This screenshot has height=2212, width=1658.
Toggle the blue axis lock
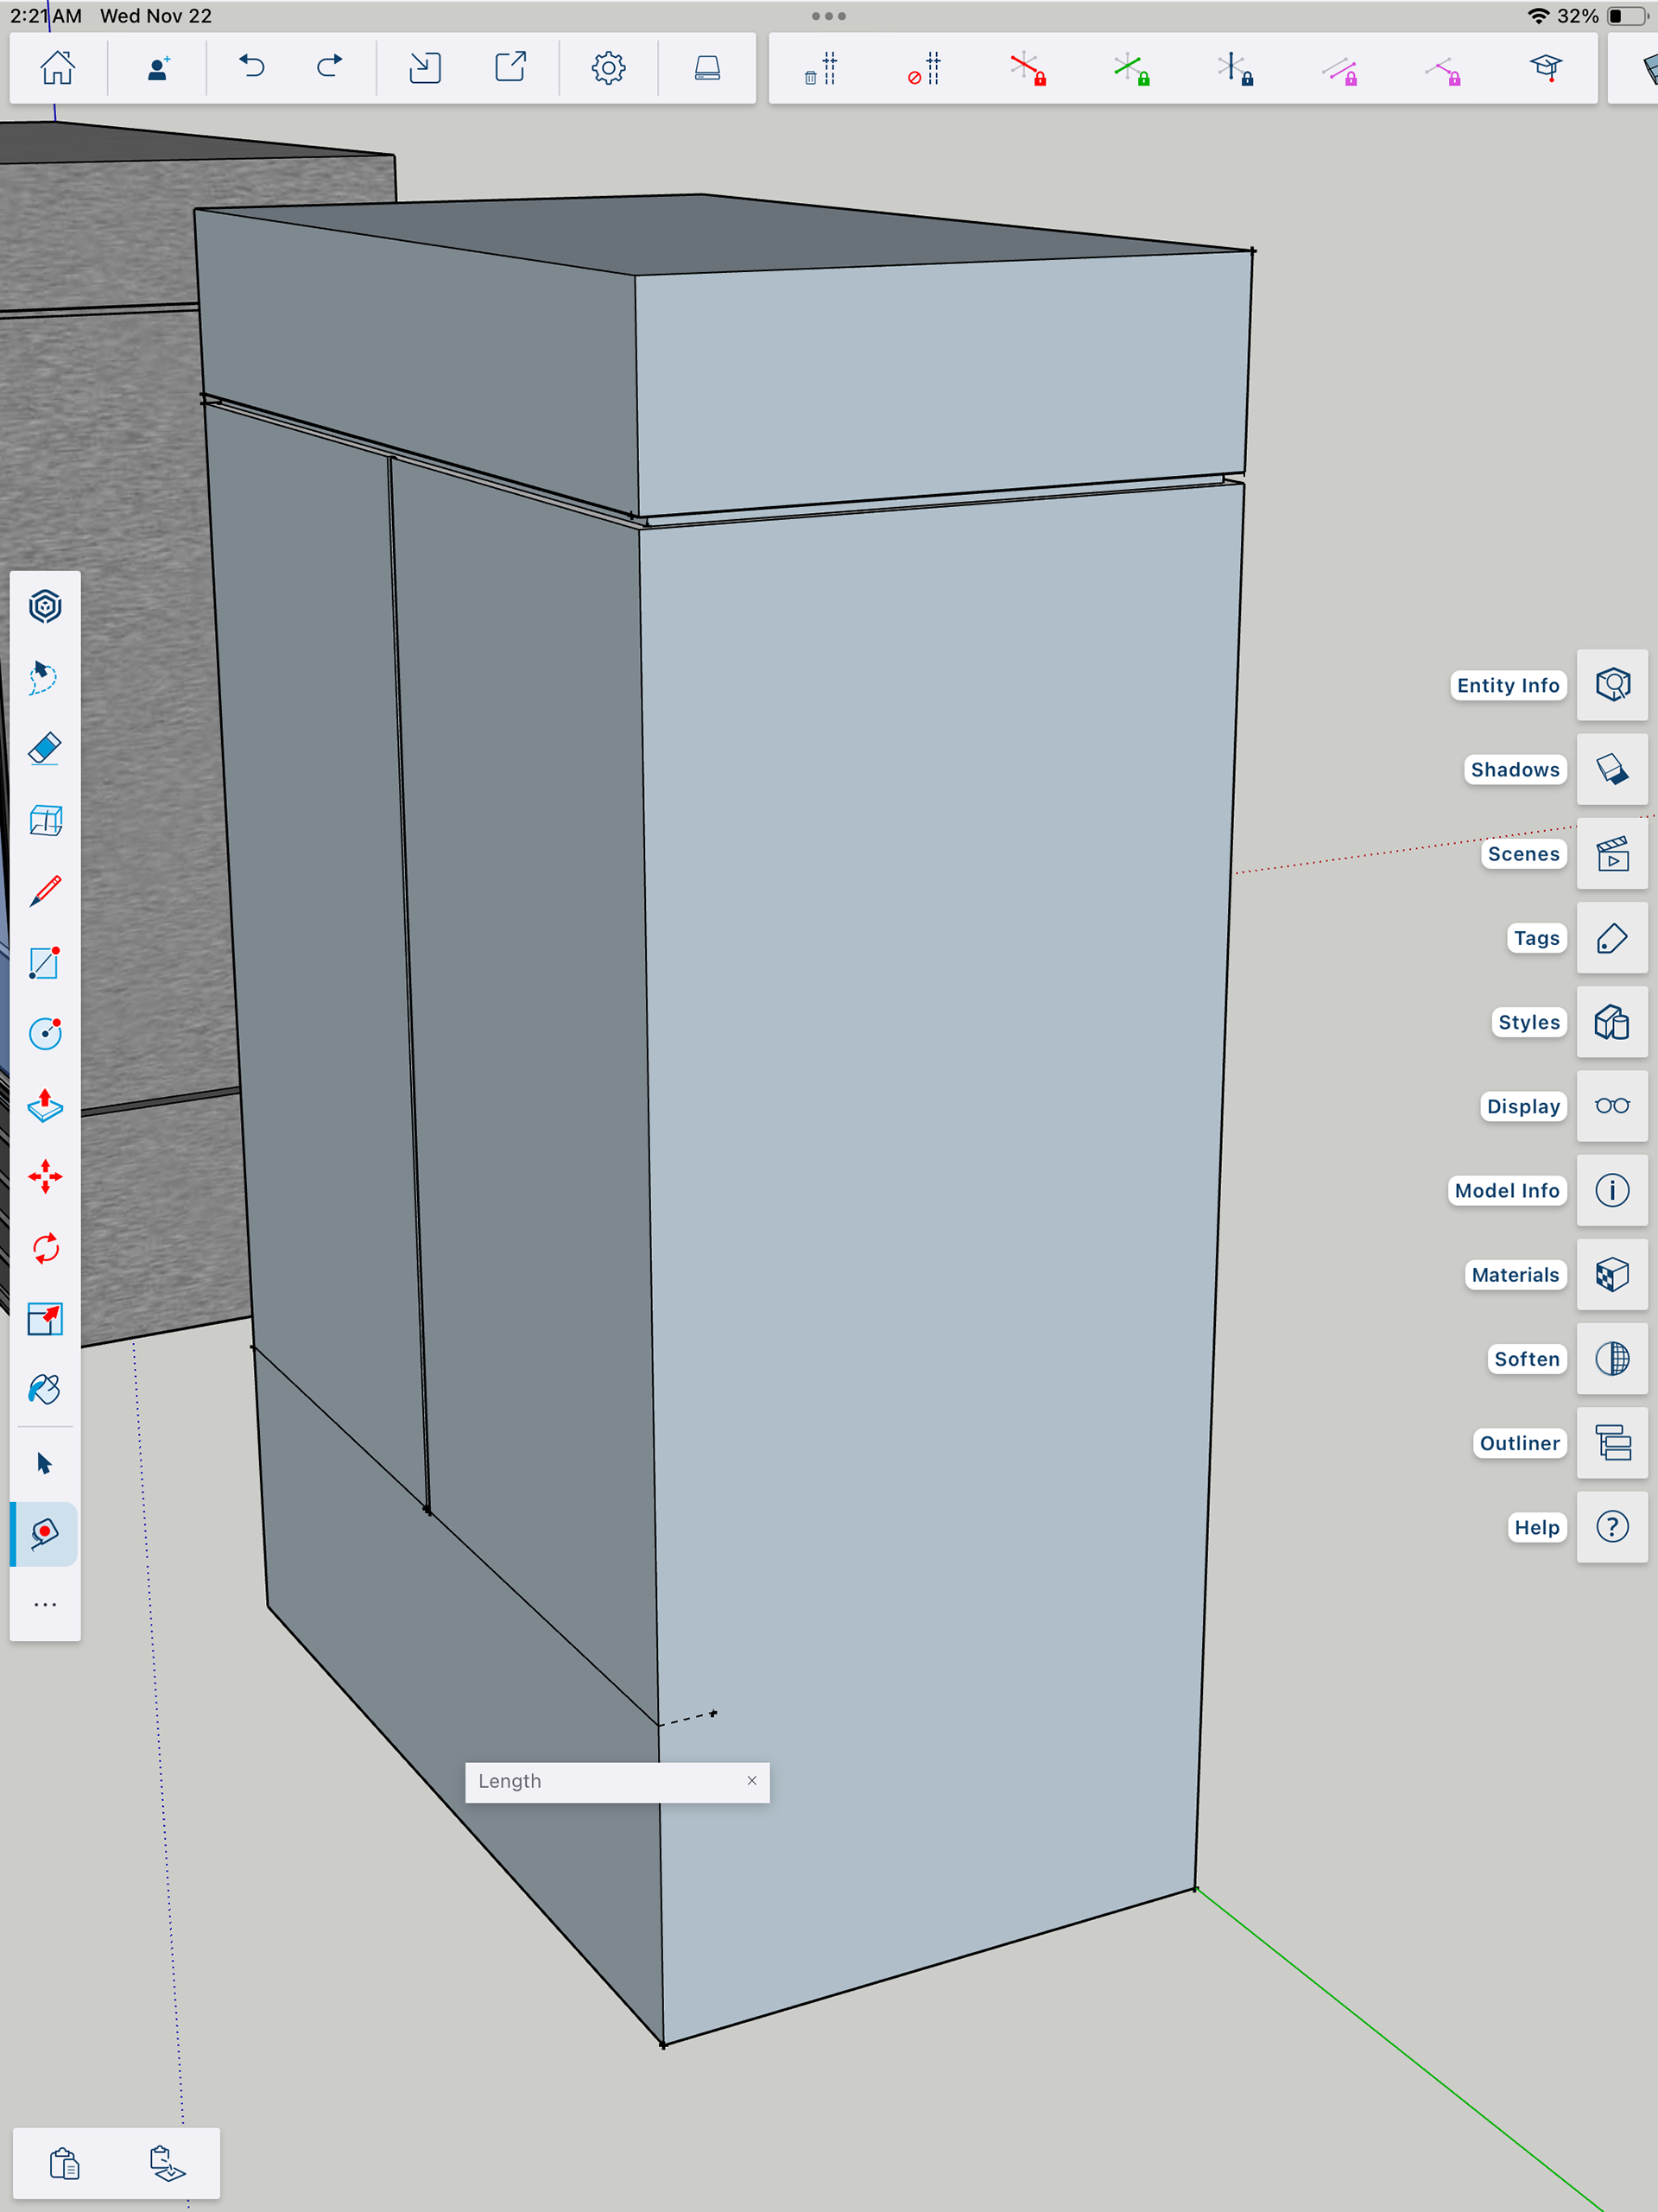[x=1235, y=68]
